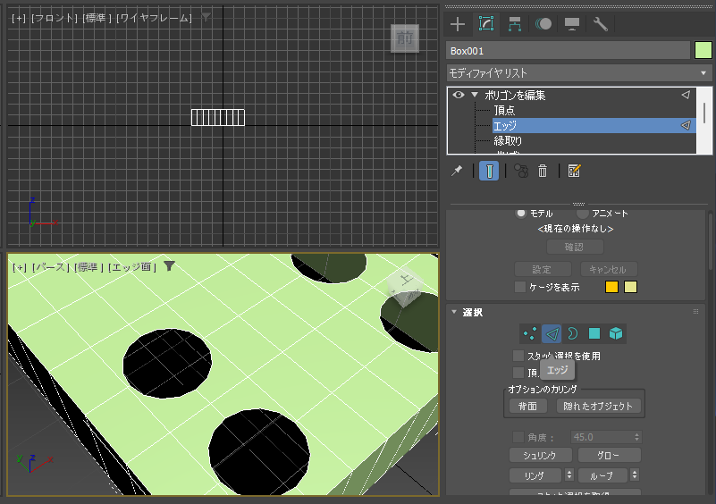Click the Configure Modifier Sets icon
Viewport: 716px width, 504px height.
574,171
